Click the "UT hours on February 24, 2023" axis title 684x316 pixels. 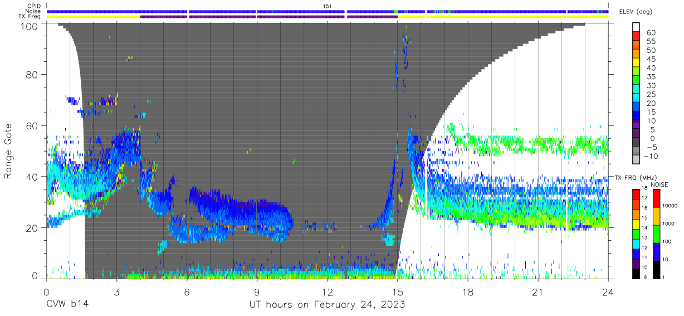coord(327,304)
